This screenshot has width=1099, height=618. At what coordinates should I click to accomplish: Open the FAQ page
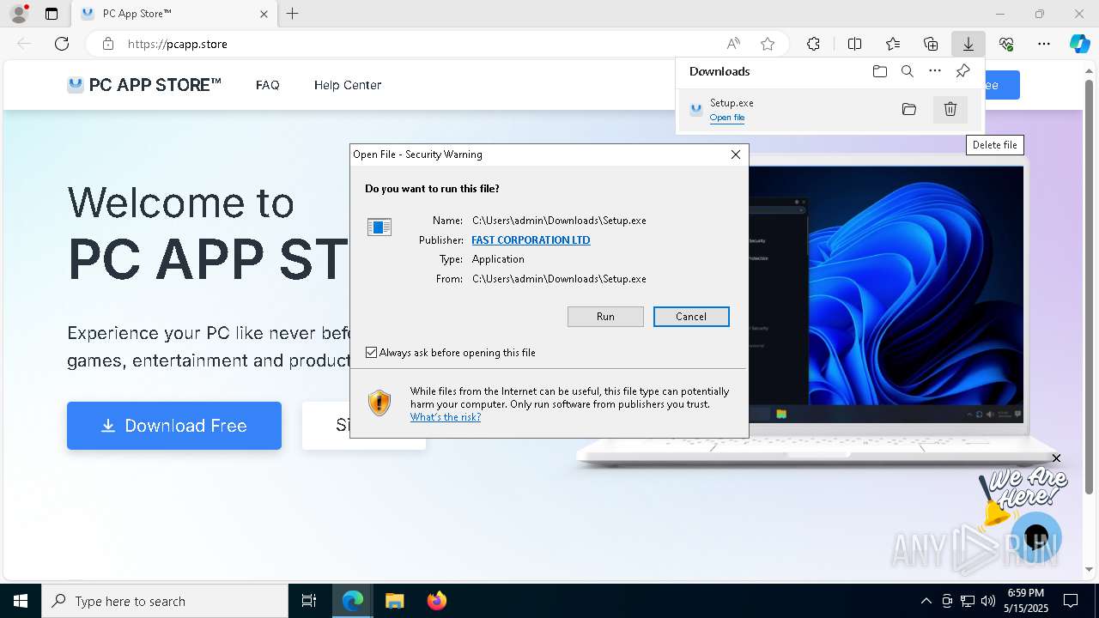coord(268,85)
